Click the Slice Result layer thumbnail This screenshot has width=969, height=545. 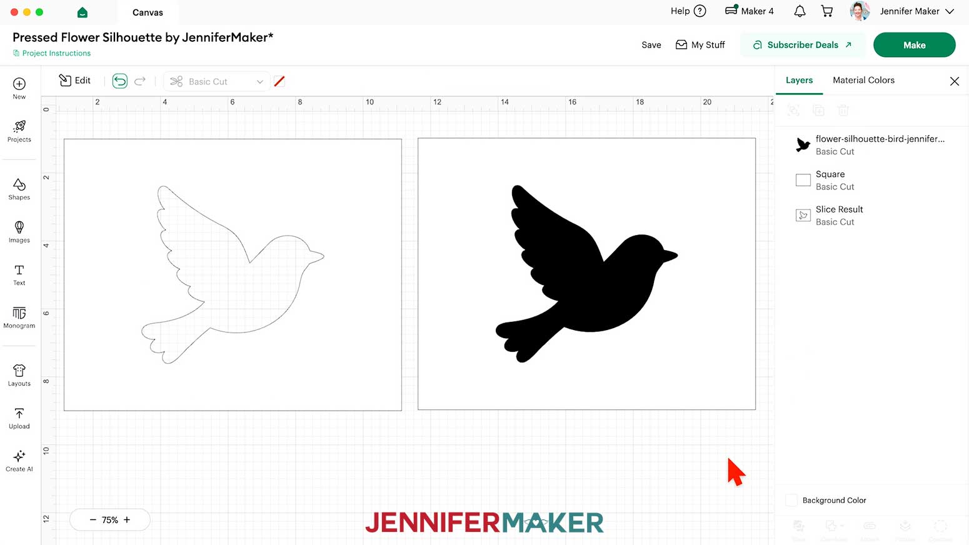[x=803, y=216]
